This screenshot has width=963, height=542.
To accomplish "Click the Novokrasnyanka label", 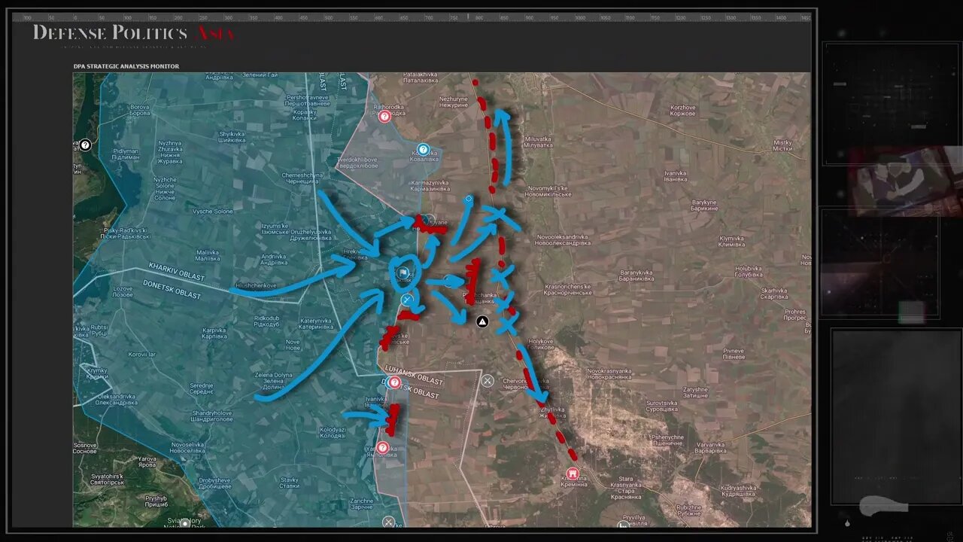I will (x=611, y=374).
